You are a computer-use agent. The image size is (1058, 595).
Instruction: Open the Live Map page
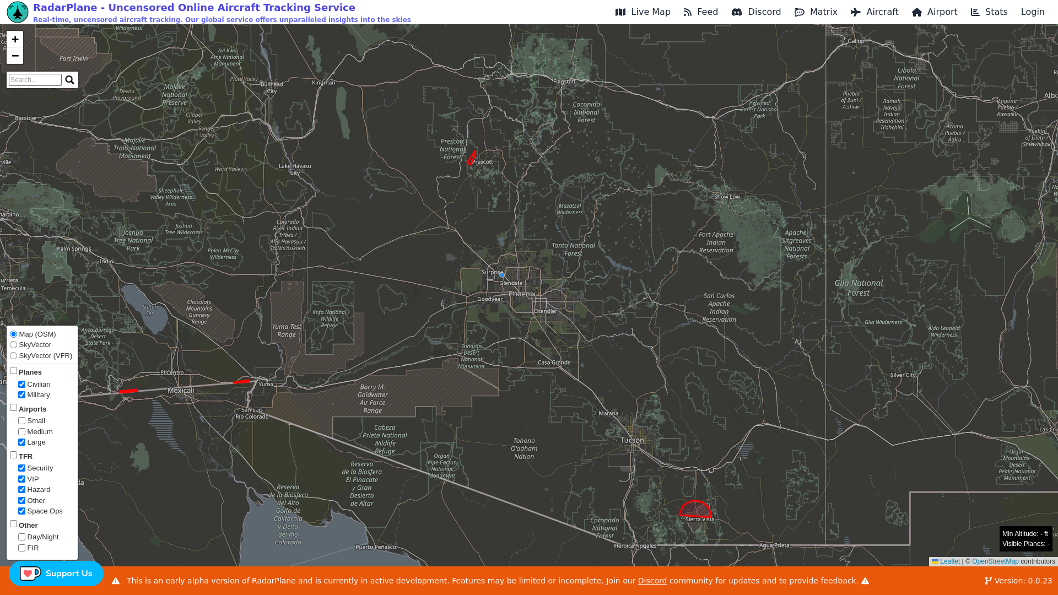pyautogui.click(x=643, y=12)
